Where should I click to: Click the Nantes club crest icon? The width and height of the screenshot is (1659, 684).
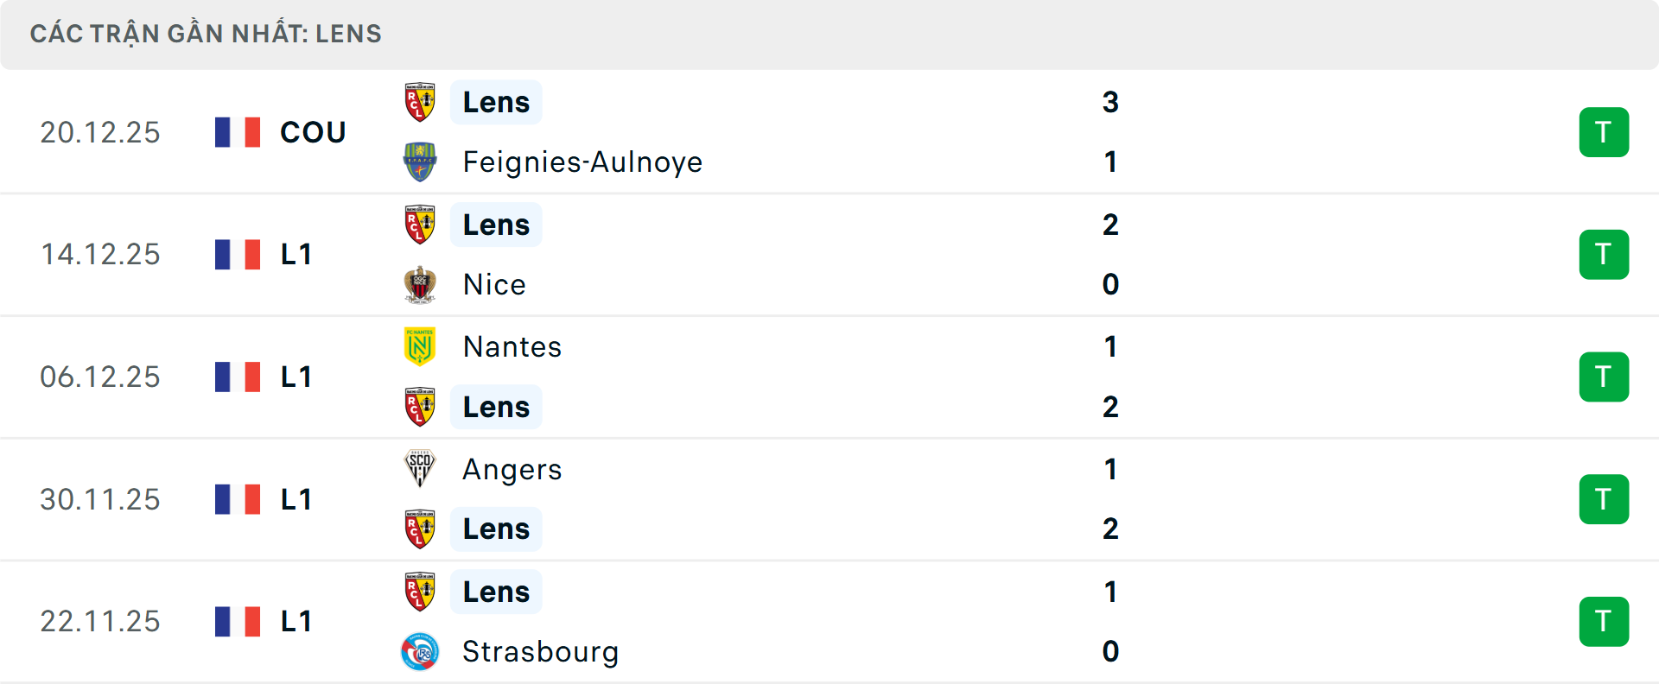[420, 346]
